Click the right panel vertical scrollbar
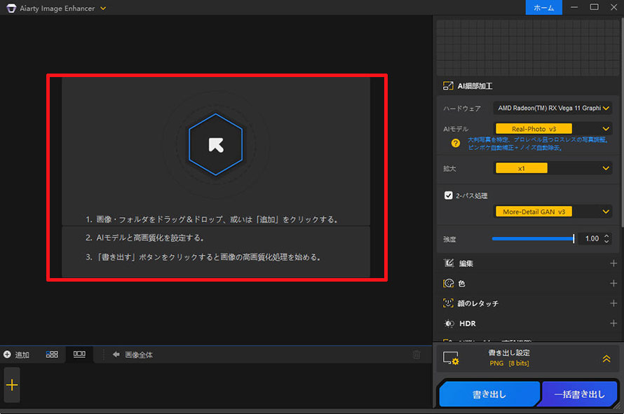624x414 pixels. click(x=622, y=123)
